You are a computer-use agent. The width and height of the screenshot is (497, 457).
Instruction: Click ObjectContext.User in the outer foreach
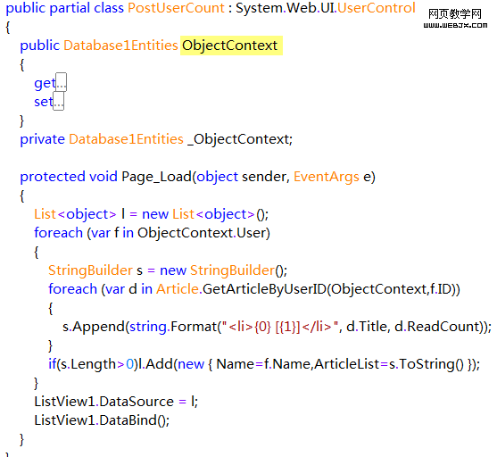pyautogui.click(x=202, y=233)
